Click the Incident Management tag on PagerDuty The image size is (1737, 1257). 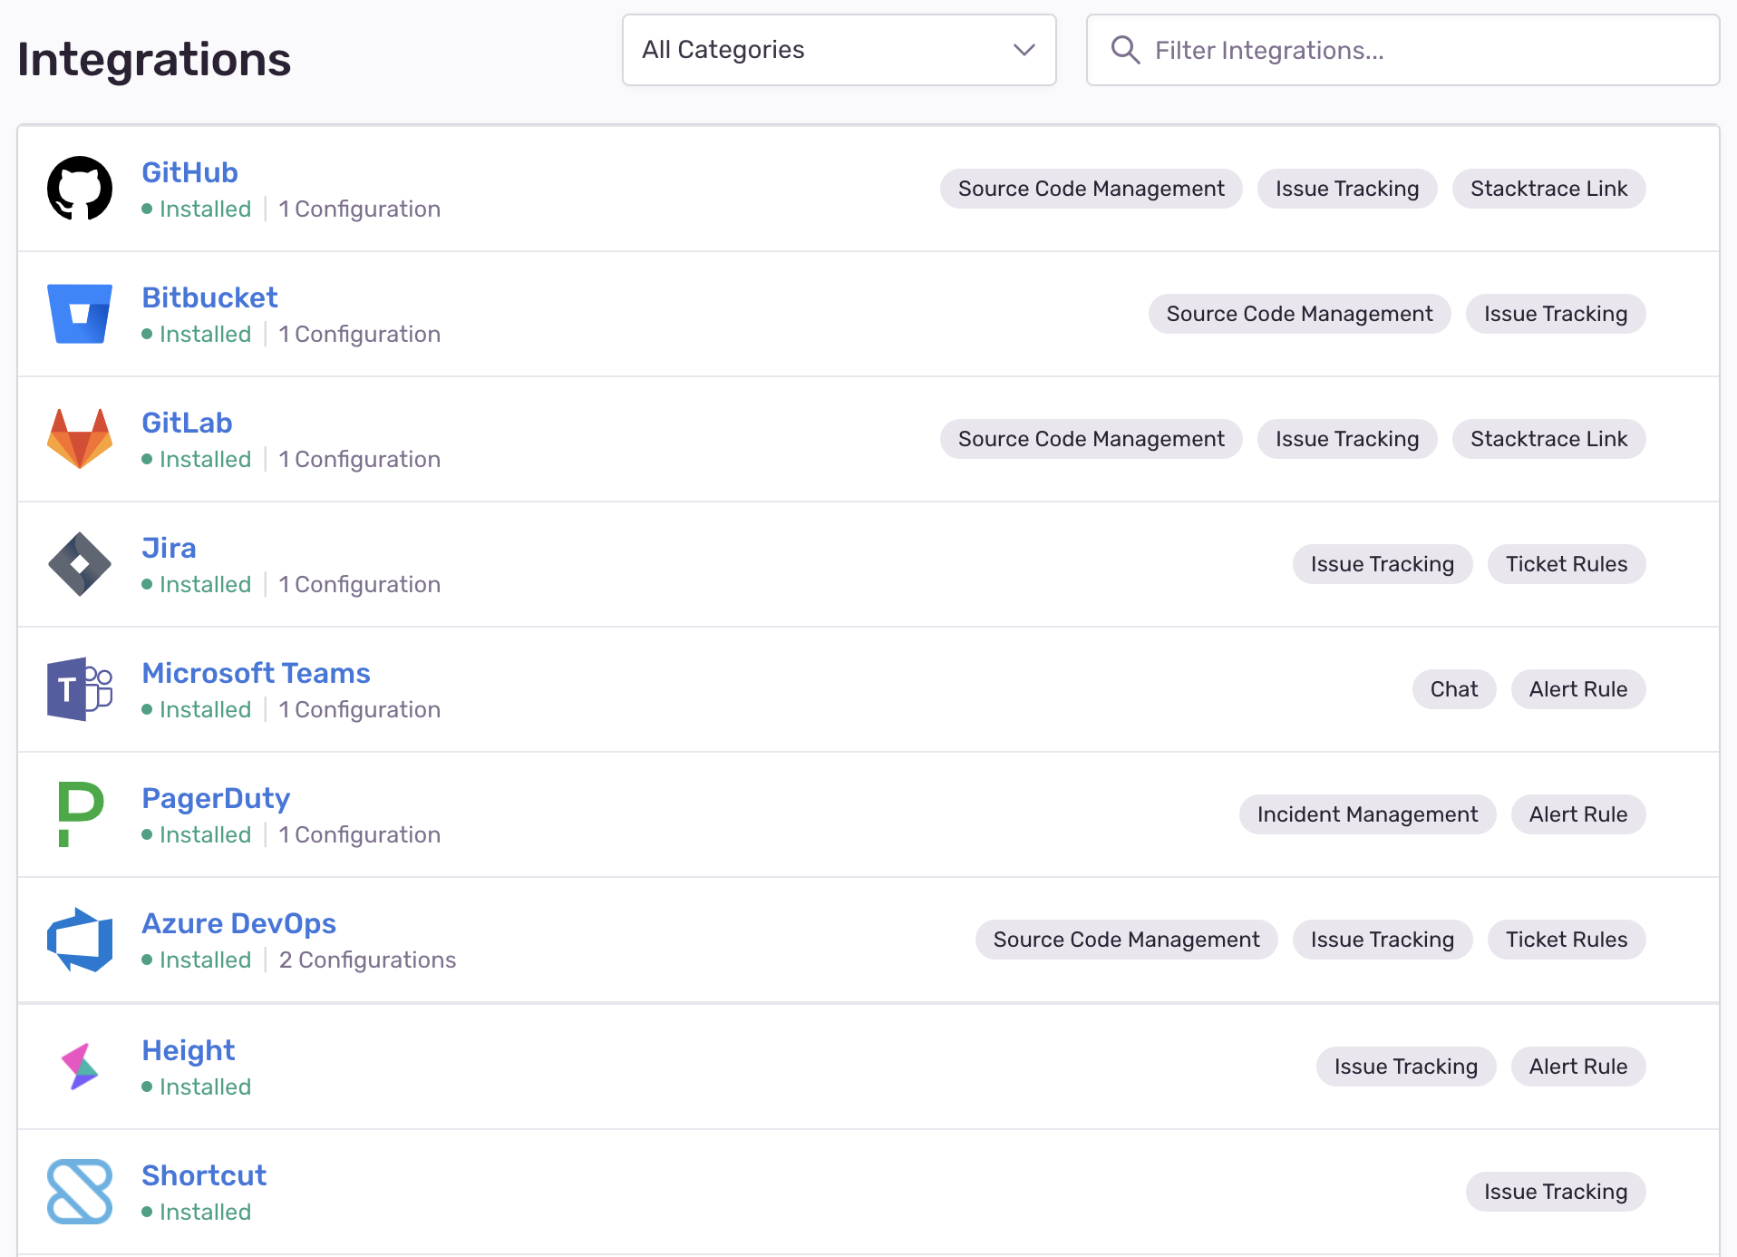pos(1366,814)
